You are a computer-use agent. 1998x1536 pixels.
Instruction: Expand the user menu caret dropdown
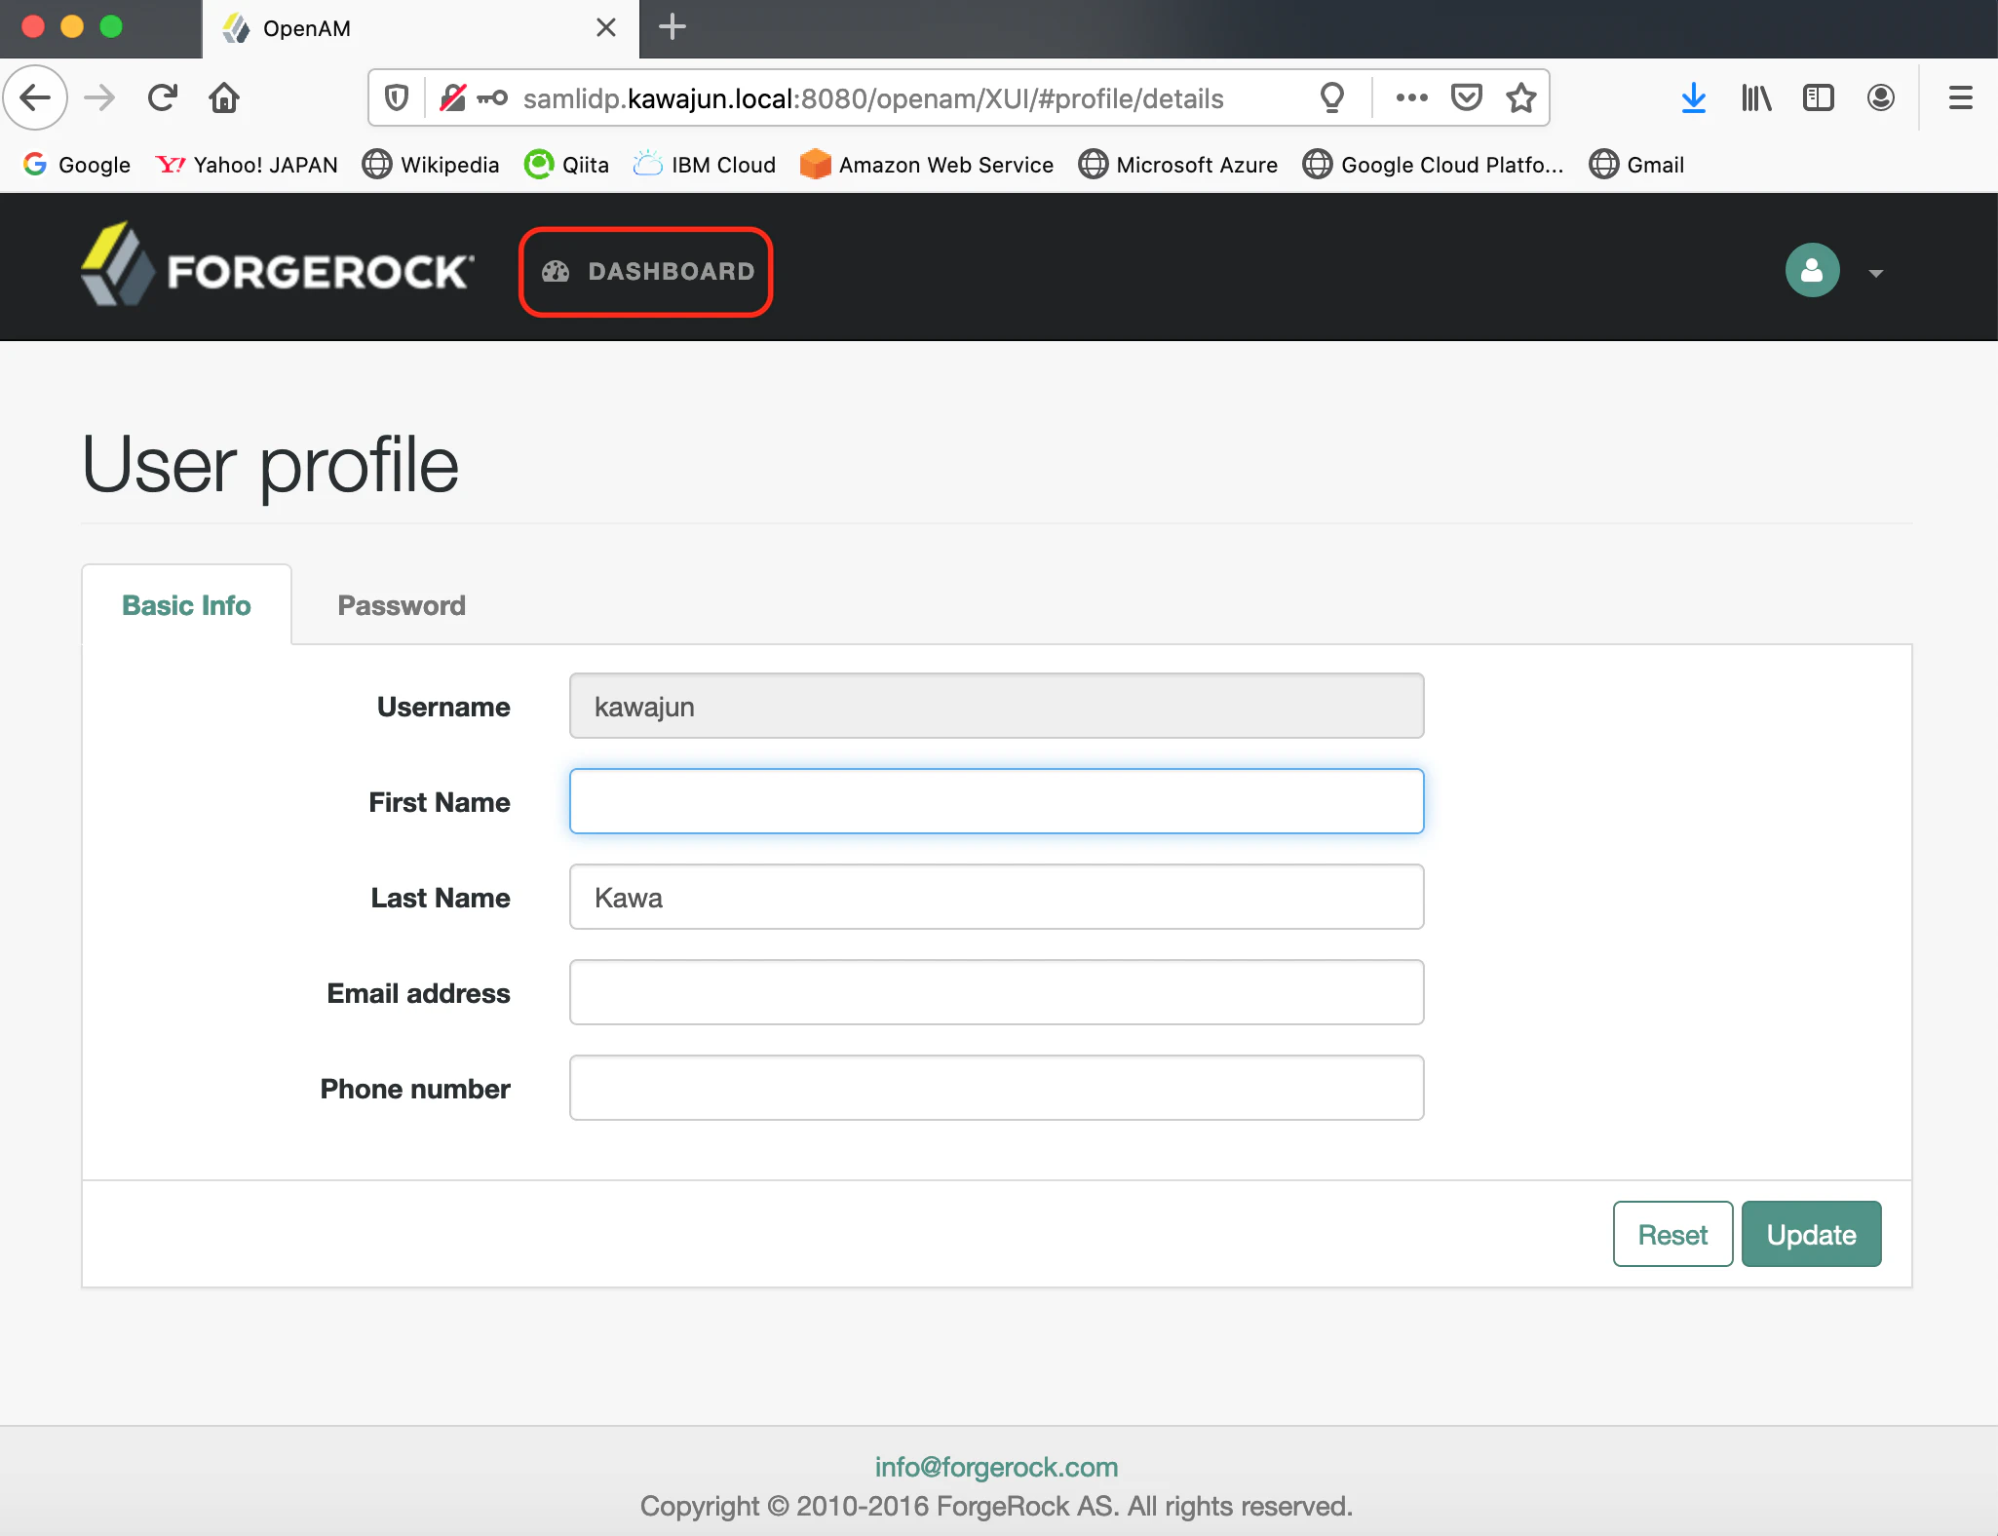pyautogui.click(x=1875, y=274)
